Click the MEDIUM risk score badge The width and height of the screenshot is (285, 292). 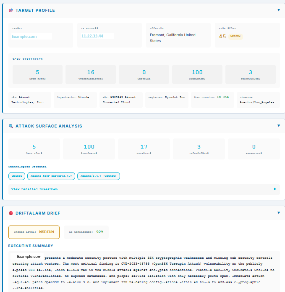pos(235,36)
